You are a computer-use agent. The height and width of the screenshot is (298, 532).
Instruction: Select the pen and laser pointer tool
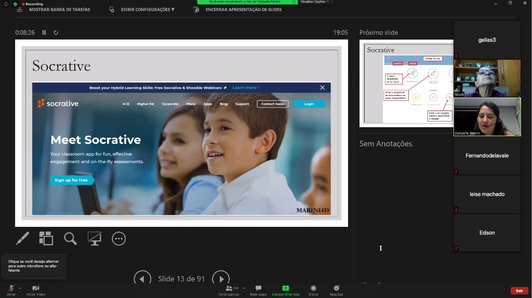click(x=22, y=238)
